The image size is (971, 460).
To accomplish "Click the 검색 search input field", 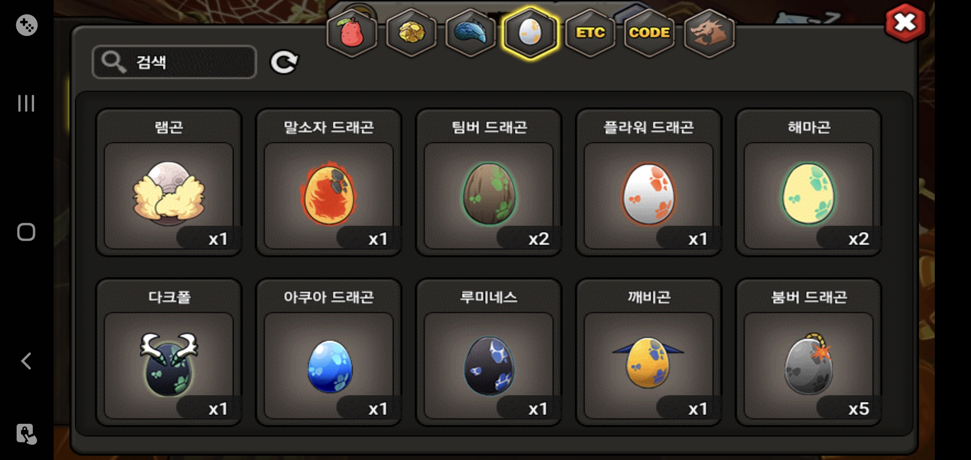I will 174,62.
